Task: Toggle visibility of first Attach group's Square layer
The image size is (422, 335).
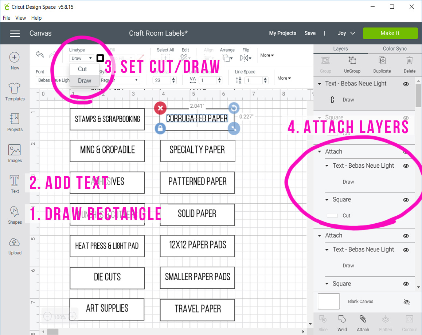Action: coord(406,200)
